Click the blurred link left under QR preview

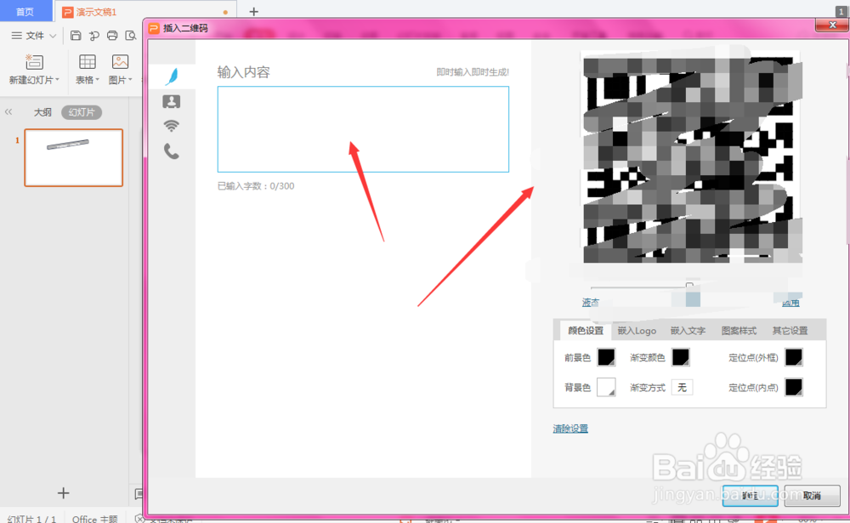click(591, 302)
